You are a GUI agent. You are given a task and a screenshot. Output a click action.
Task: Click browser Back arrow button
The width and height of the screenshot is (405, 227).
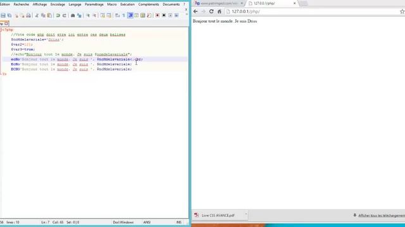pos(196,11)
